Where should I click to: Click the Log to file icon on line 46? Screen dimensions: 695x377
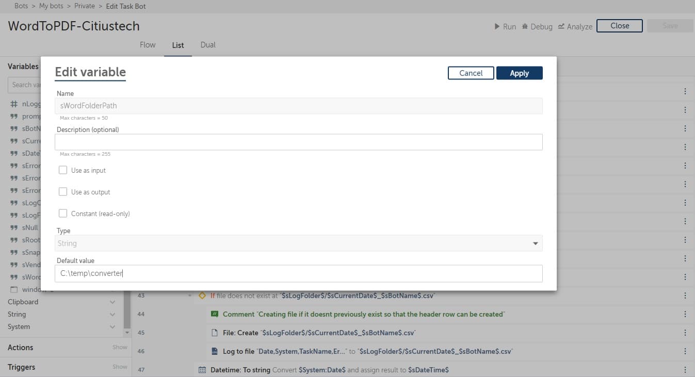(215, 351)
